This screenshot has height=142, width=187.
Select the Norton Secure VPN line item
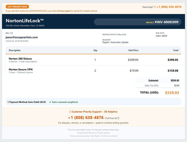pos(93,71)
